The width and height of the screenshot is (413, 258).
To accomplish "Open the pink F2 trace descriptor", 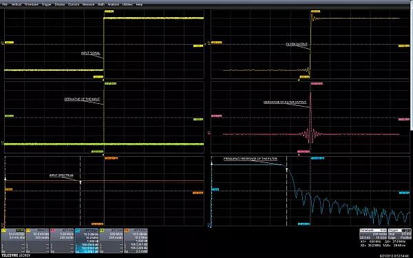I will [62, 241].
